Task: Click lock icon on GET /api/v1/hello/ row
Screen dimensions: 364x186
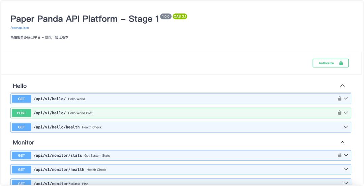Action: 339,99
